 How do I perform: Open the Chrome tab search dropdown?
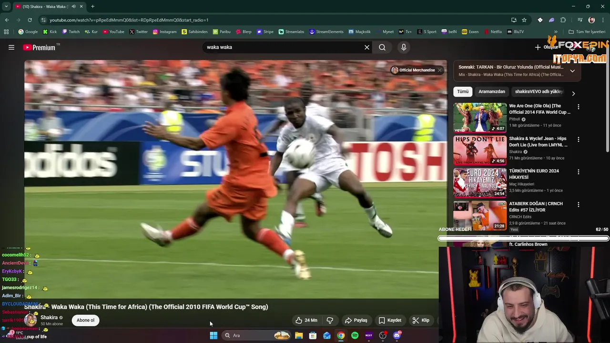tap(6, 7)
